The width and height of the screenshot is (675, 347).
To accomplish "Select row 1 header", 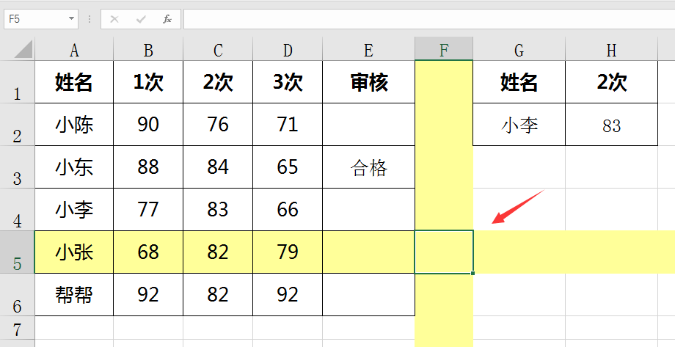I will pyautogui.click(x=17, y=82).
